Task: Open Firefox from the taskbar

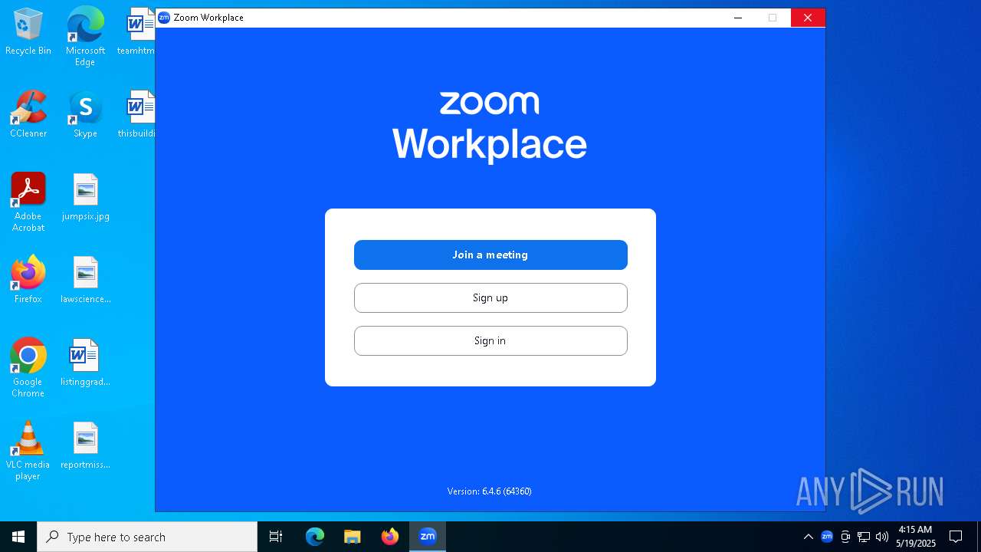Action: 390,537
